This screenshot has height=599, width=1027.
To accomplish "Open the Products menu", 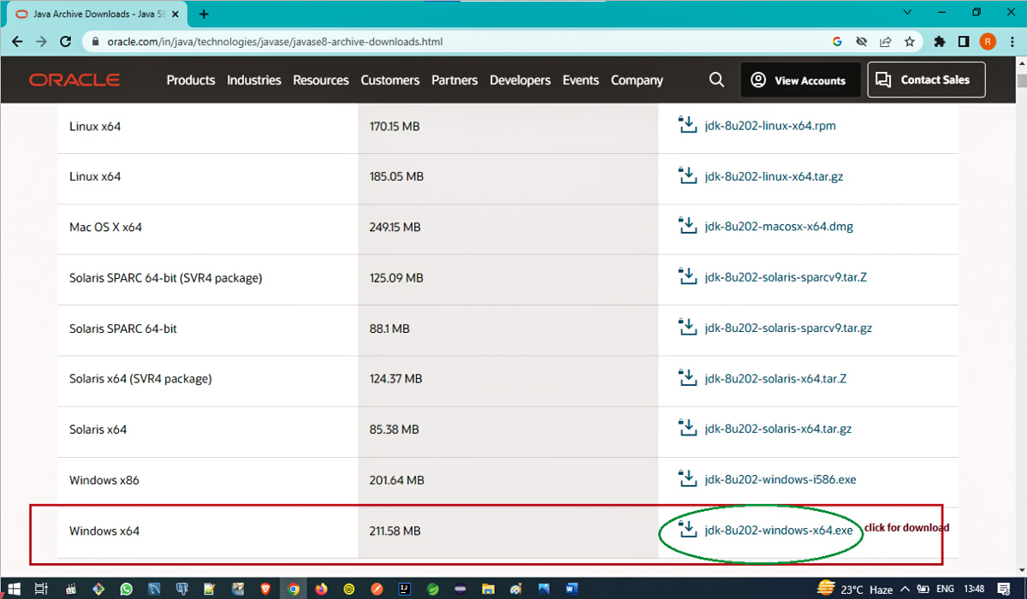I will pyautogui.click(x=190, y=80).
